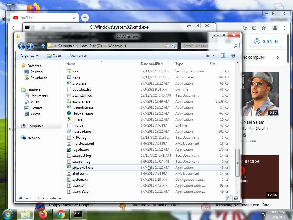Screen dimensions: 293x220
Task: Expand the Local Disk (C:) breadcrumb arrow
Action: 105,46
